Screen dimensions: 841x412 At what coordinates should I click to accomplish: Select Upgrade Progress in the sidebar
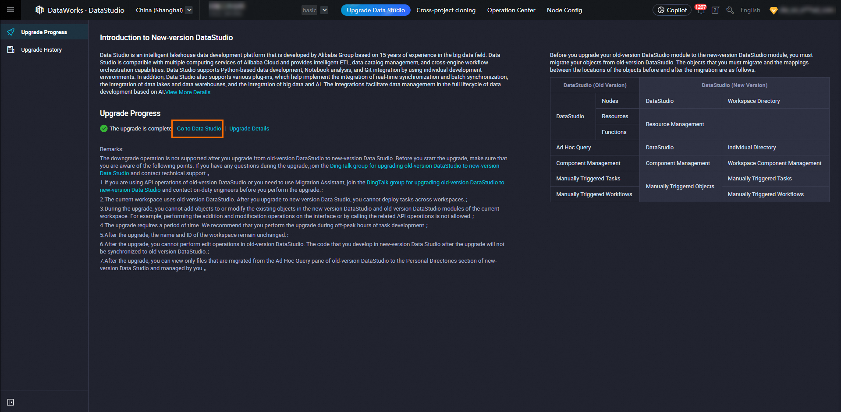click(x=44, y=32)
